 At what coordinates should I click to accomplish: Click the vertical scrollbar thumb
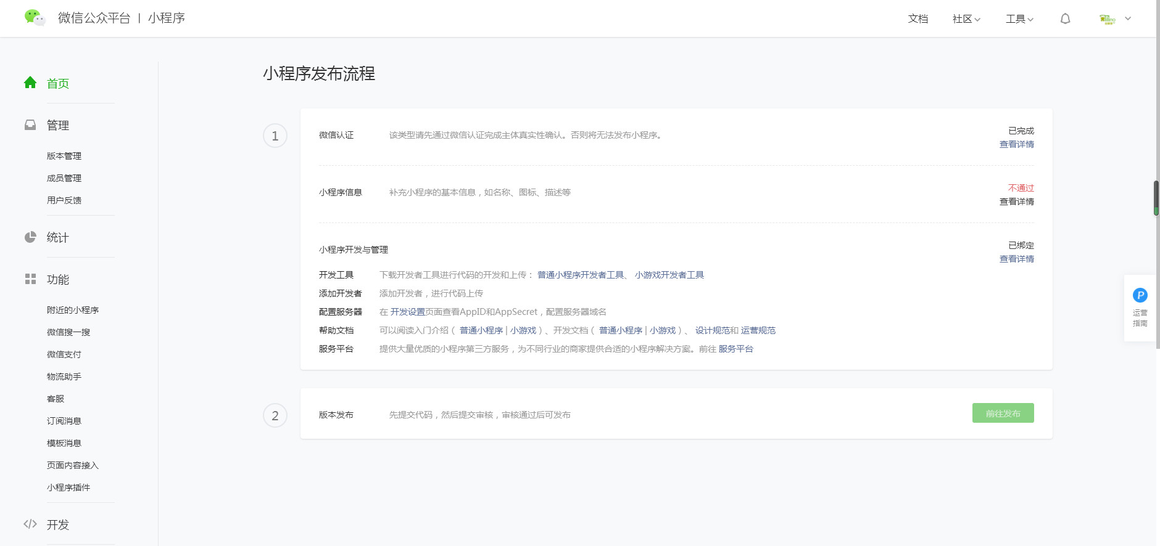click(x=1156, y=198)
